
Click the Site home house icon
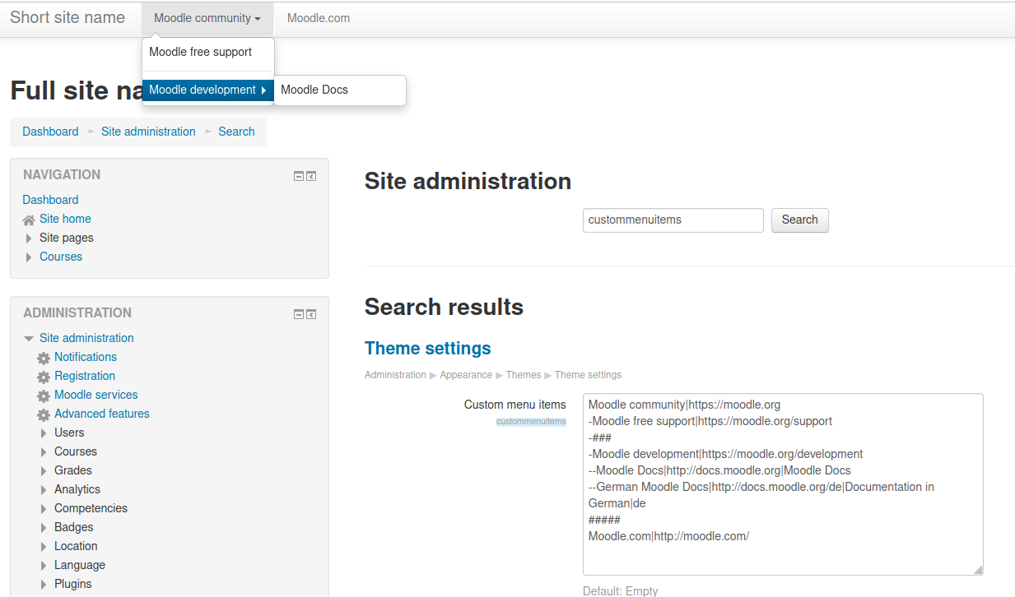29,220
